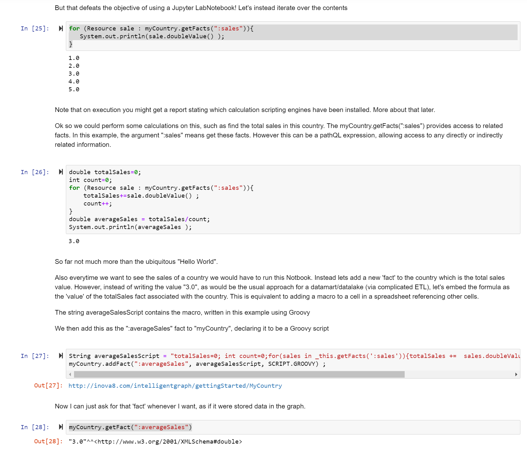Viewport: 527px width, 453px height.
Task: Select the "In [27]:" cell prompt
Action: tap(35, 356)
